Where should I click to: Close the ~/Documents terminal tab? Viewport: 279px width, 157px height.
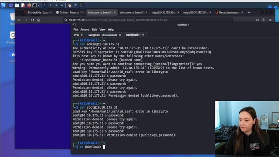tap(120, 35)
